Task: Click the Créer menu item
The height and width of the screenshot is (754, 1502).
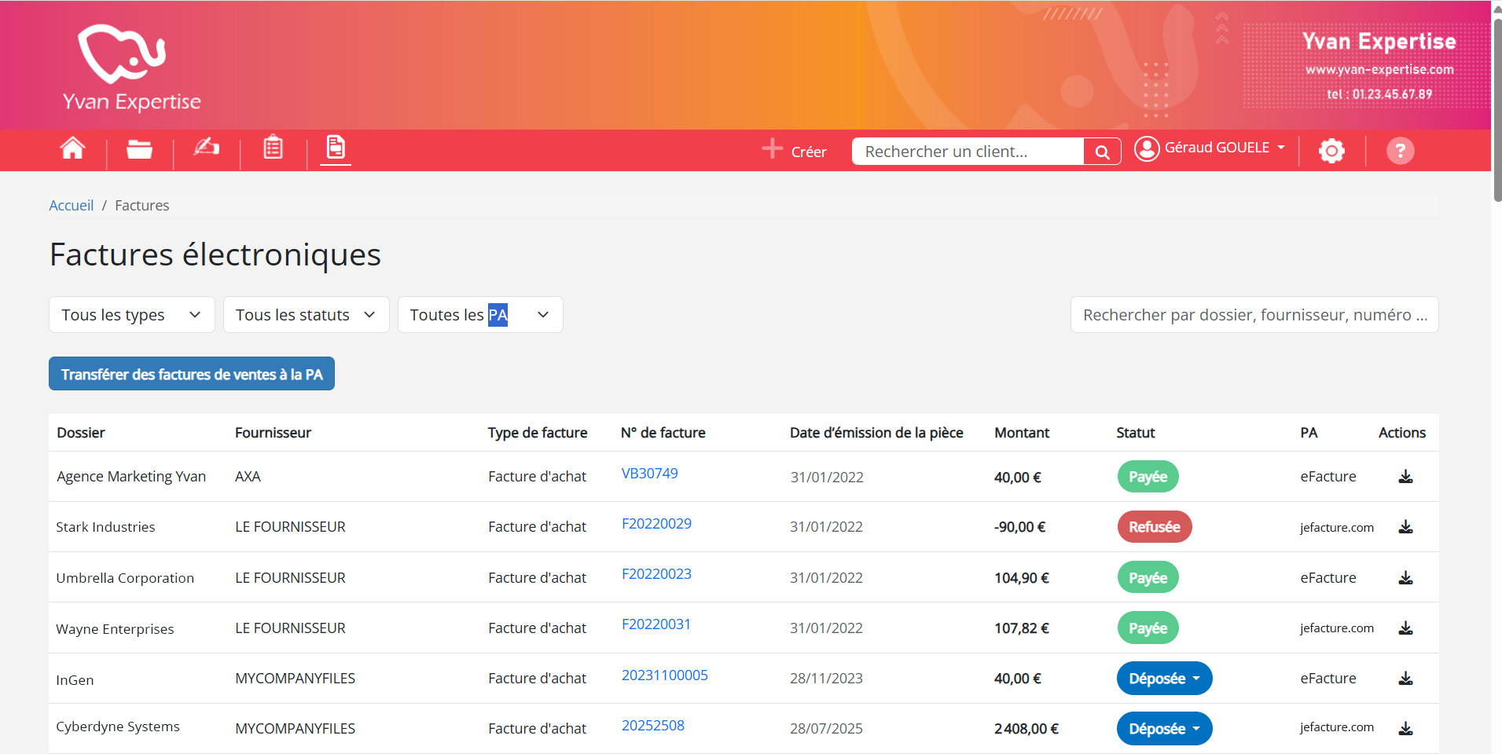Action: point(795,151)
